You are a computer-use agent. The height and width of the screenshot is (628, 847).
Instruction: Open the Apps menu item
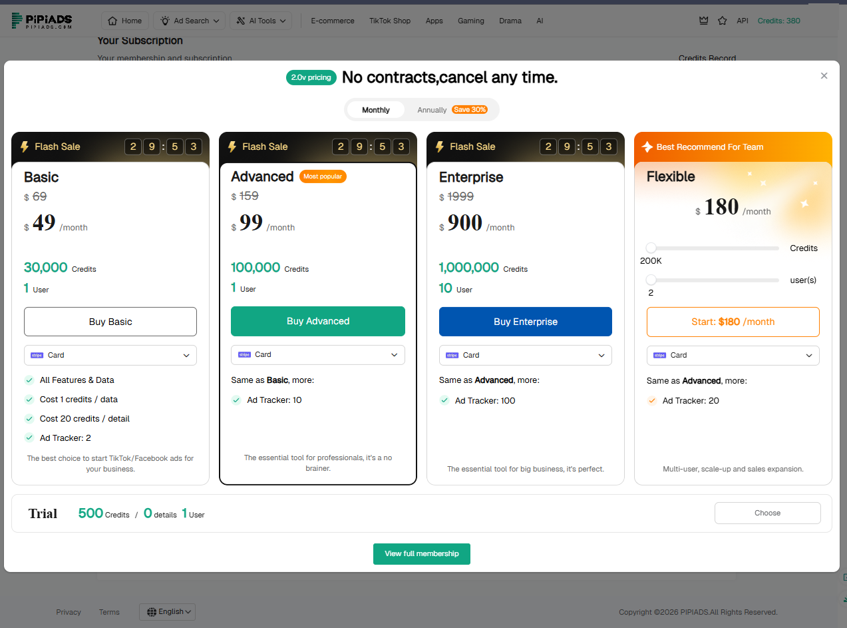click(434, 21)
